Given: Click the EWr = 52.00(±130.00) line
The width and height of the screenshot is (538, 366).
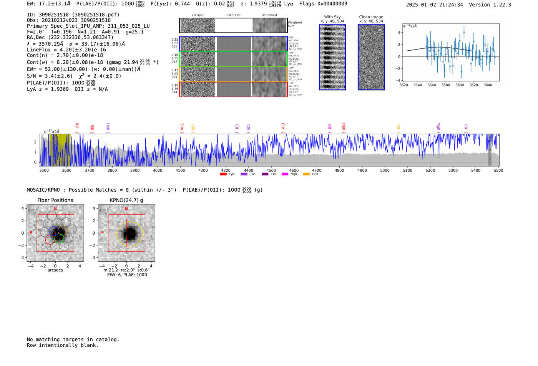Looking at the screenshot, I should (83, 69).
